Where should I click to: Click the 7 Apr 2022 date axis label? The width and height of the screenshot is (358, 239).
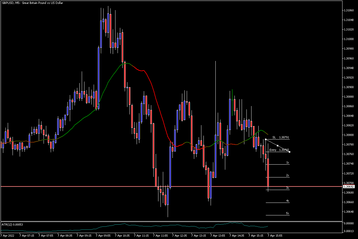point(8,235)
